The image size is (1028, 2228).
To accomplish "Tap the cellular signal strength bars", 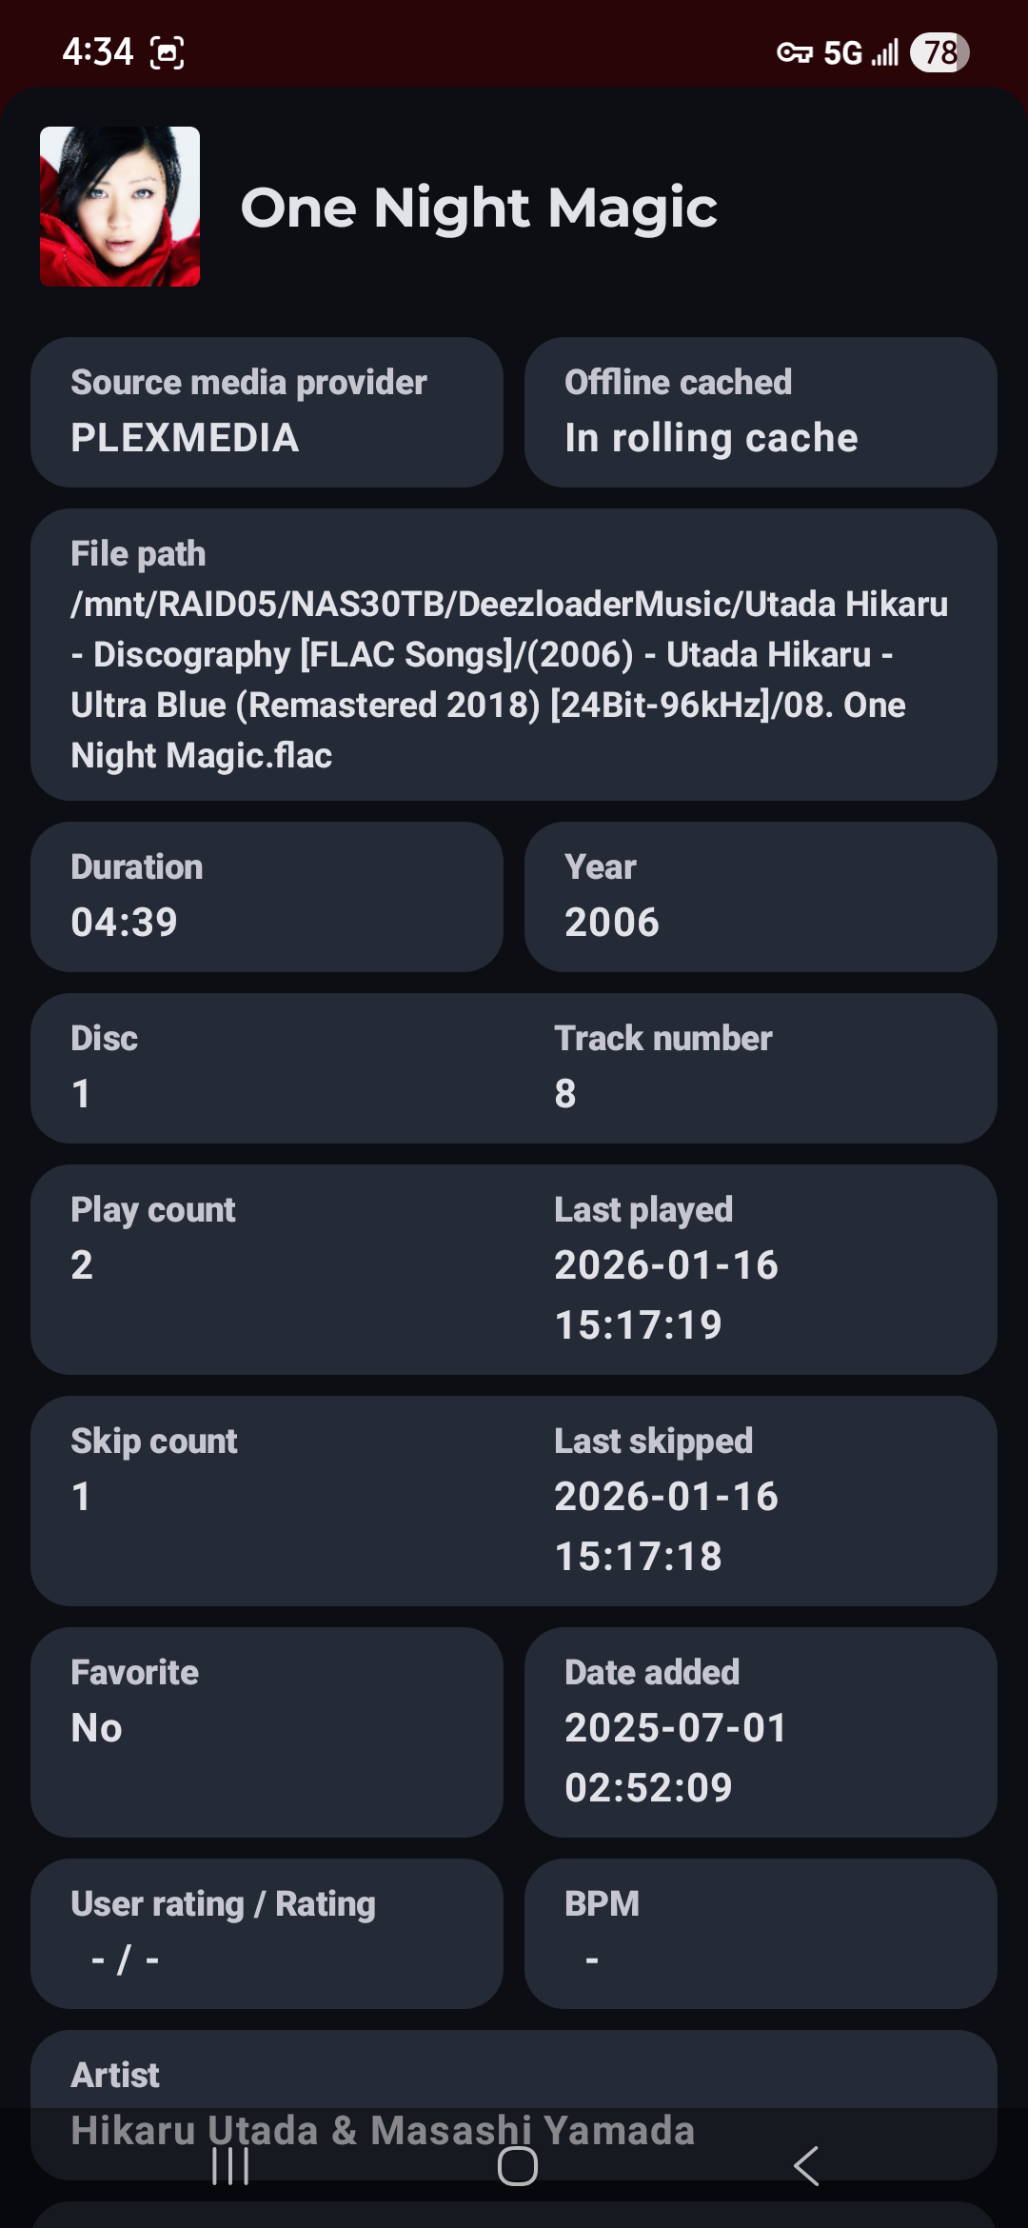I will tap(885, 52).
